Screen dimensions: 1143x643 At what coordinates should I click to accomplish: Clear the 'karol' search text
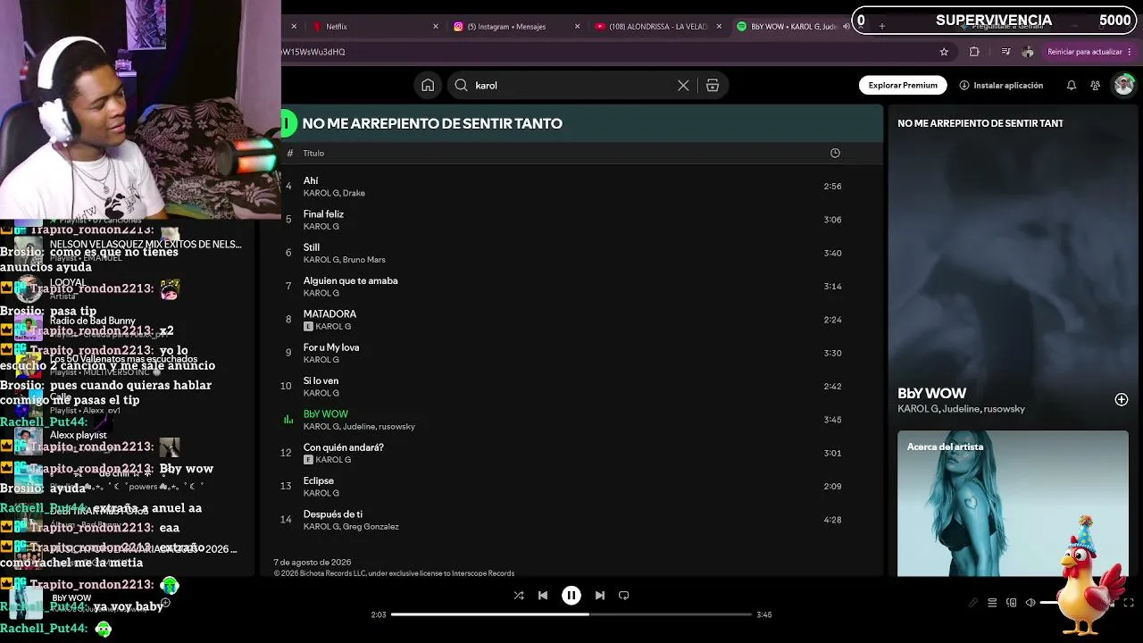683,85
